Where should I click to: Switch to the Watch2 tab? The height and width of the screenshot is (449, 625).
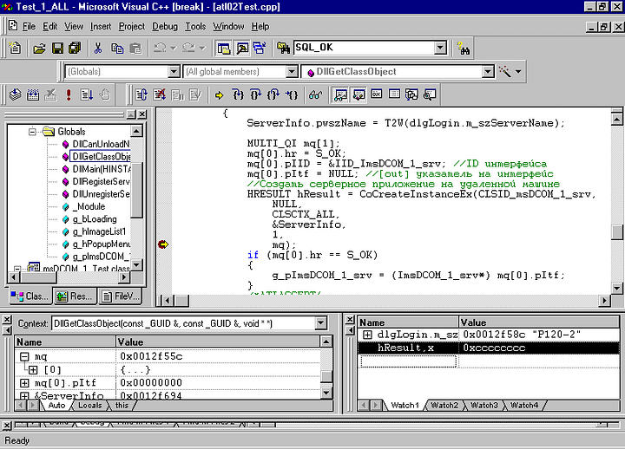pyautogui.click(x=444, y=405)
